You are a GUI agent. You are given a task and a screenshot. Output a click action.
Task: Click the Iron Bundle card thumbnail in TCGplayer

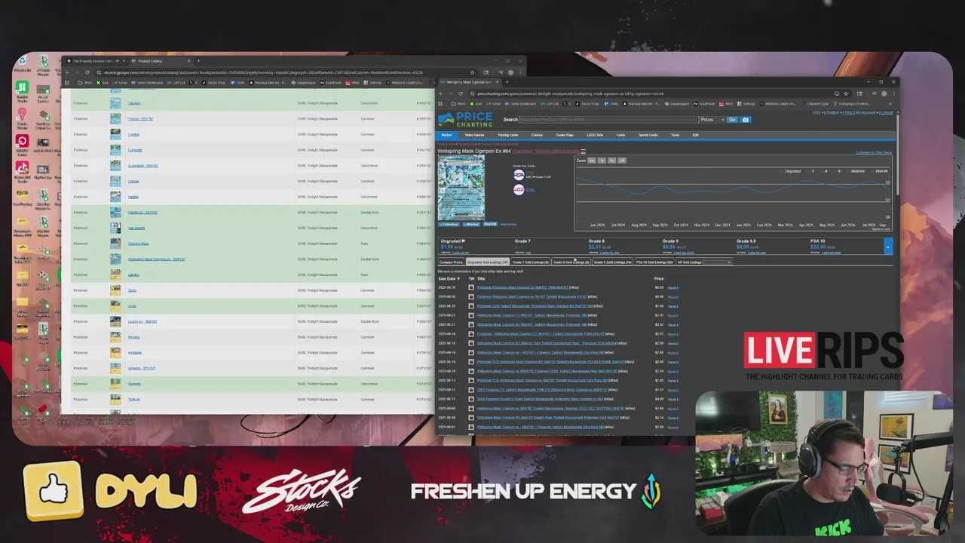tap(115, 228)
